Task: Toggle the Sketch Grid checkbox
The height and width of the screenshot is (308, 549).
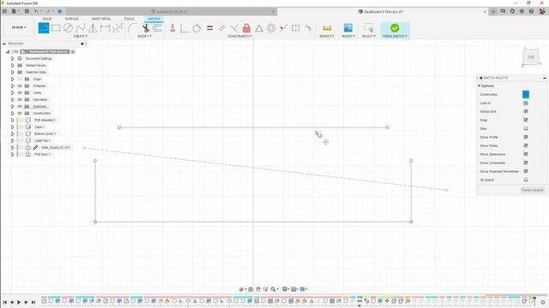Action: [526, 111]
